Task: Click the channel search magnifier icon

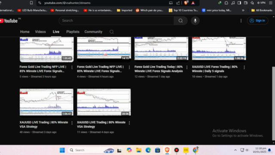Action: (x=112, y=32)
